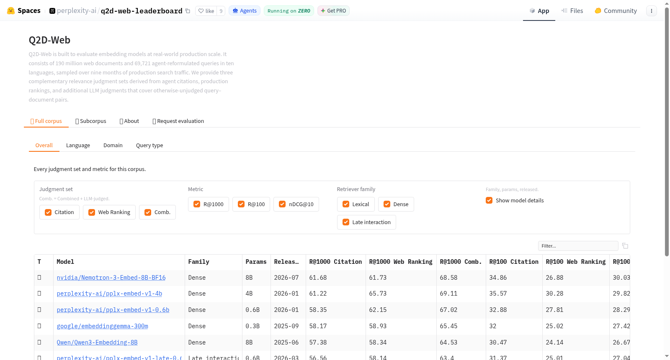Switch to the Language sub-tab
Image resolution: width=670 pixels, height=360 pixels.
tap(78, 146)
